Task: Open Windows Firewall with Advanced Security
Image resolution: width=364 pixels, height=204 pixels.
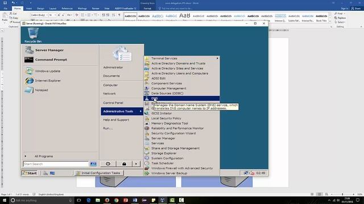Action: click(x=181, y=168)
